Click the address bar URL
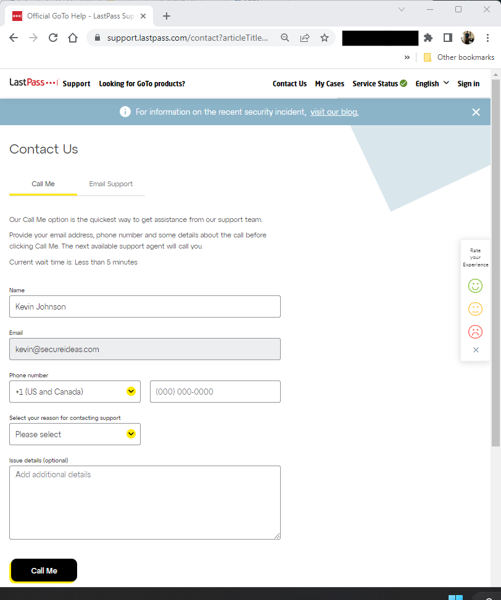501x600 pixels. [188, 38]
